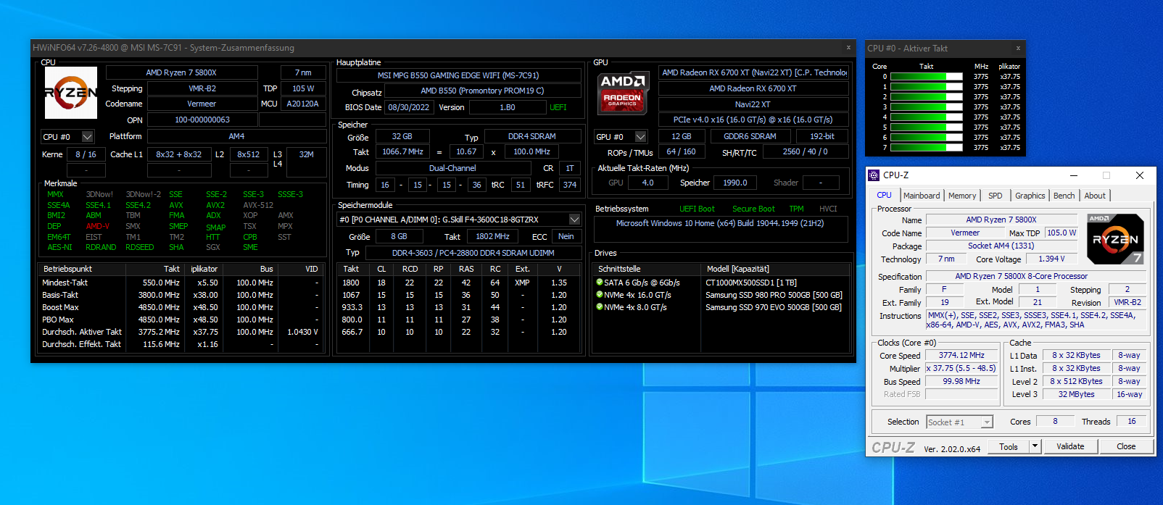Click the MSI MPG B550 GAMING EDGE WIFI field
1163x505 pixels.
458,75
